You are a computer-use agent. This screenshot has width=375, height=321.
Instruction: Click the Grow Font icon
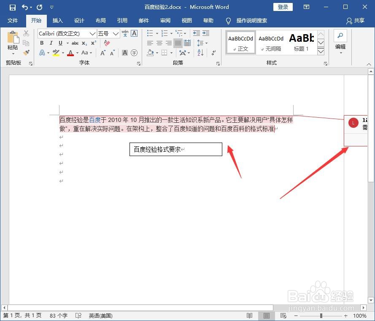[103, 53]
